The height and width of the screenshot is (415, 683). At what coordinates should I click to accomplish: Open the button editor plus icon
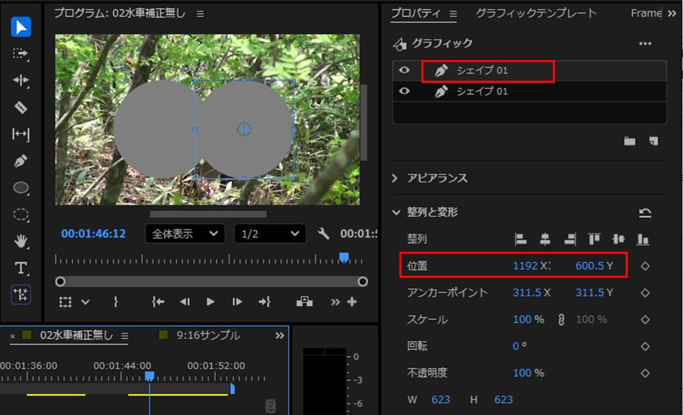click(352, 302)
